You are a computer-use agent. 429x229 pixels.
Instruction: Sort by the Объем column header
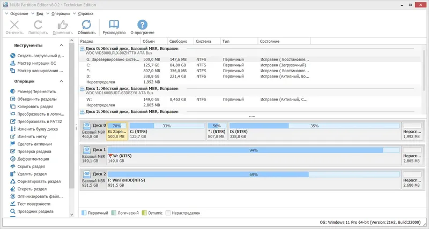[154, 41]
